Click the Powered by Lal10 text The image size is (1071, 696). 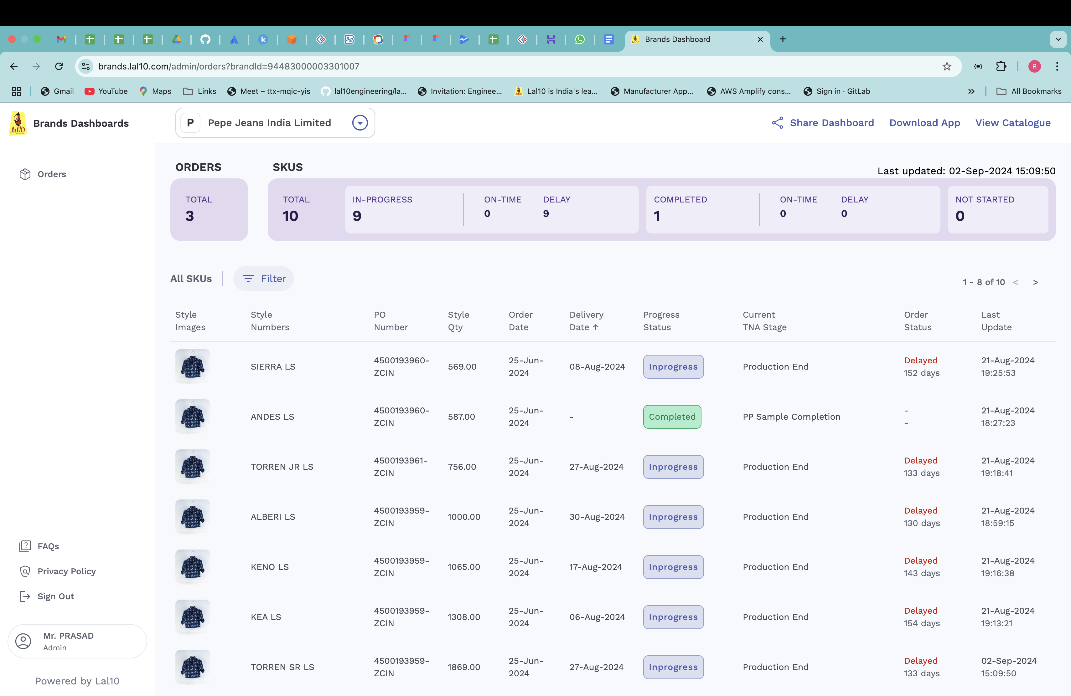(77, 681)
